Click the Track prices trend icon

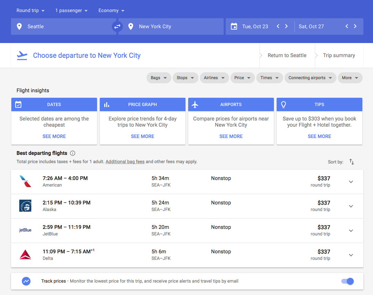[x=26, y=281]
